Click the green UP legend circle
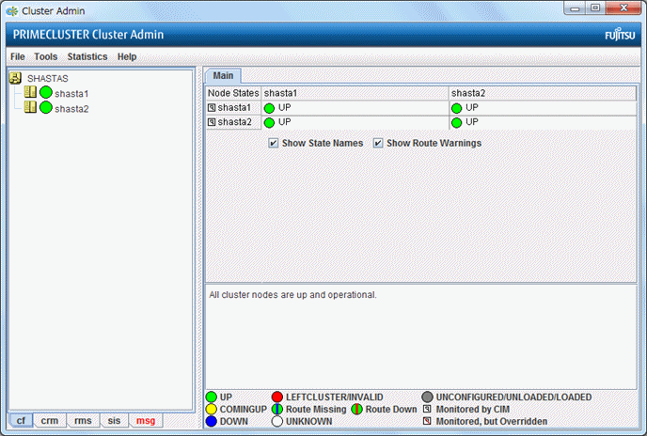 213,397
